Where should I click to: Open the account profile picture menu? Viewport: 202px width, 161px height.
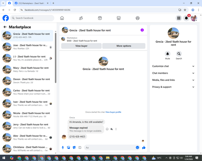click(x=194, y=18)
